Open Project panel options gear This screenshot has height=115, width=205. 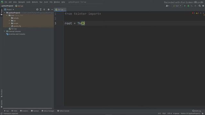pos(48,10)
